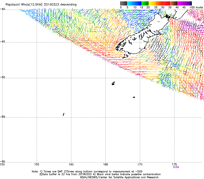Click the tiny island near 169E, 52S
Viewport: 204px width, 179px height.
134,97
